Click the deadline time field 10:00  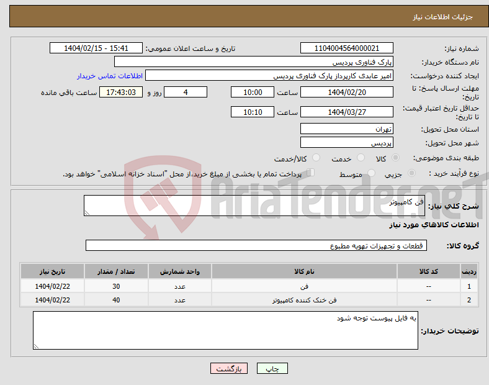[253, 92]
